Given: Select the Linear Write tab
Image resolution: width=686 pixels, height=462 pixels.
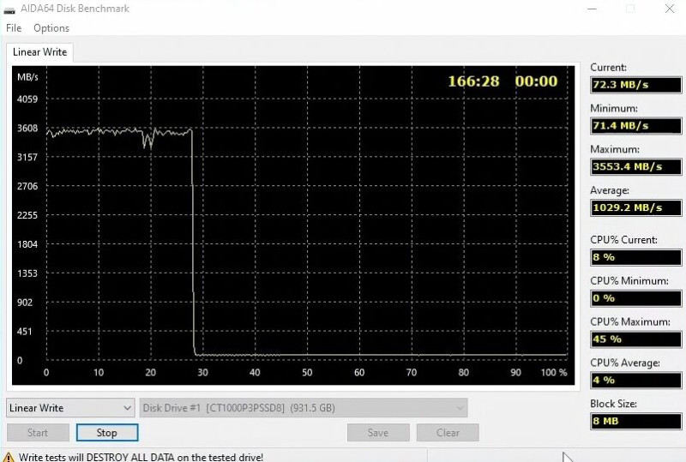Looking at the screenshot, I should pyautogui.click(x=39, y=52).
